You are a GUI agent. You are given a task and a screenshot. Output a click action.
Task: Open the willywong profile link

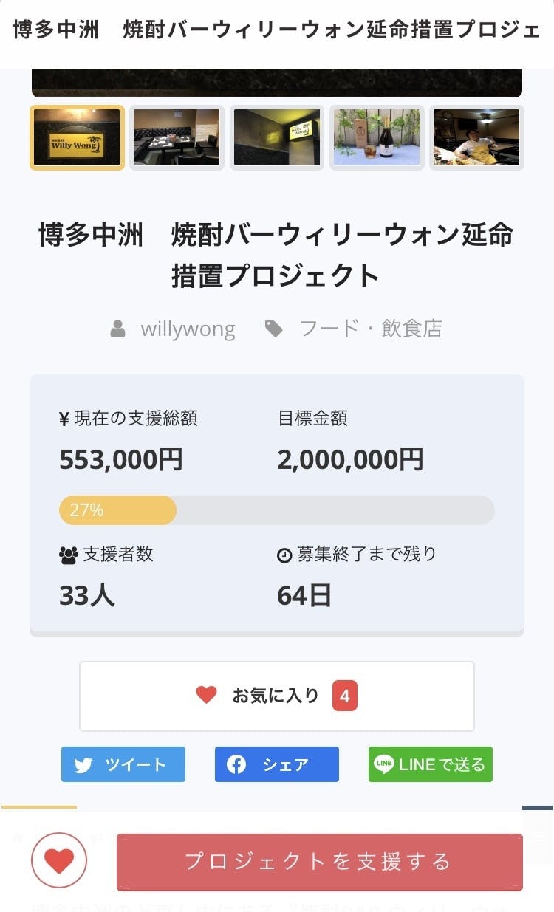188,329
